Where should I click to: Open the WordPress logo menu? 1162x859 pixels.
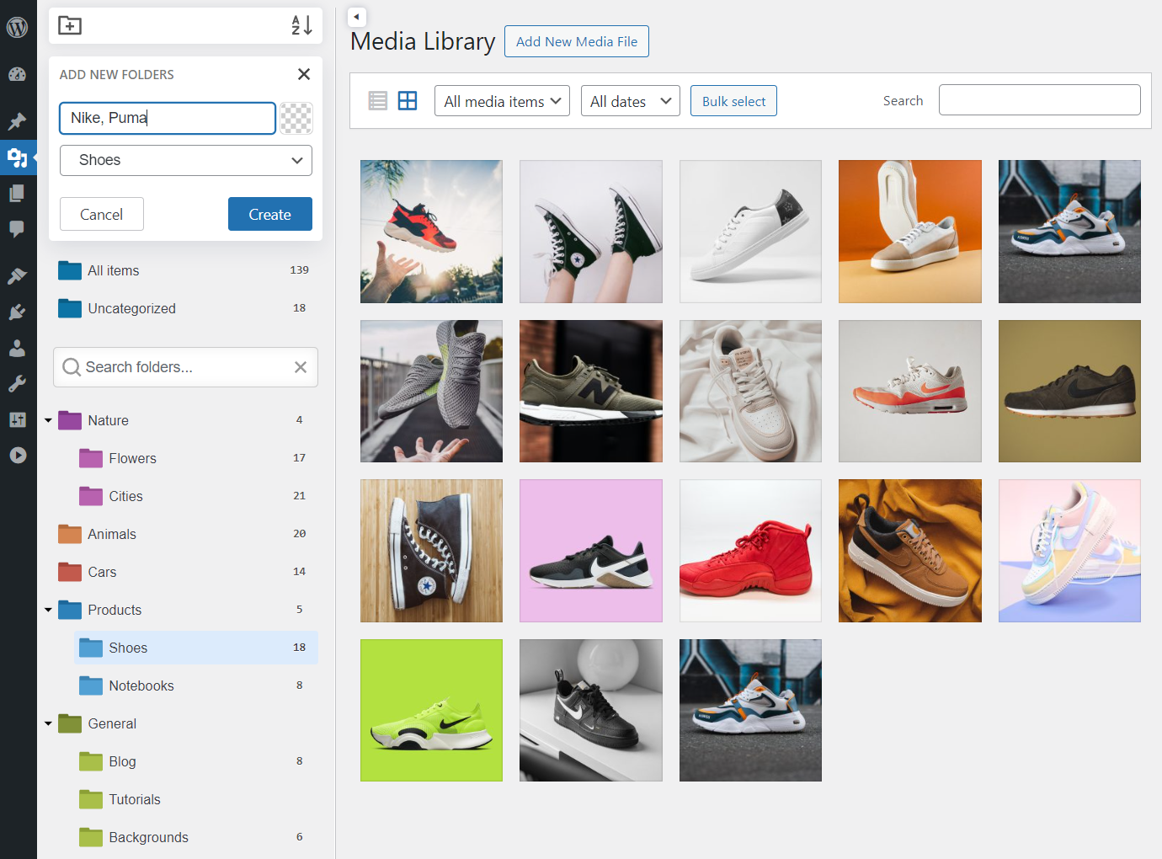[x=17, y=27]
